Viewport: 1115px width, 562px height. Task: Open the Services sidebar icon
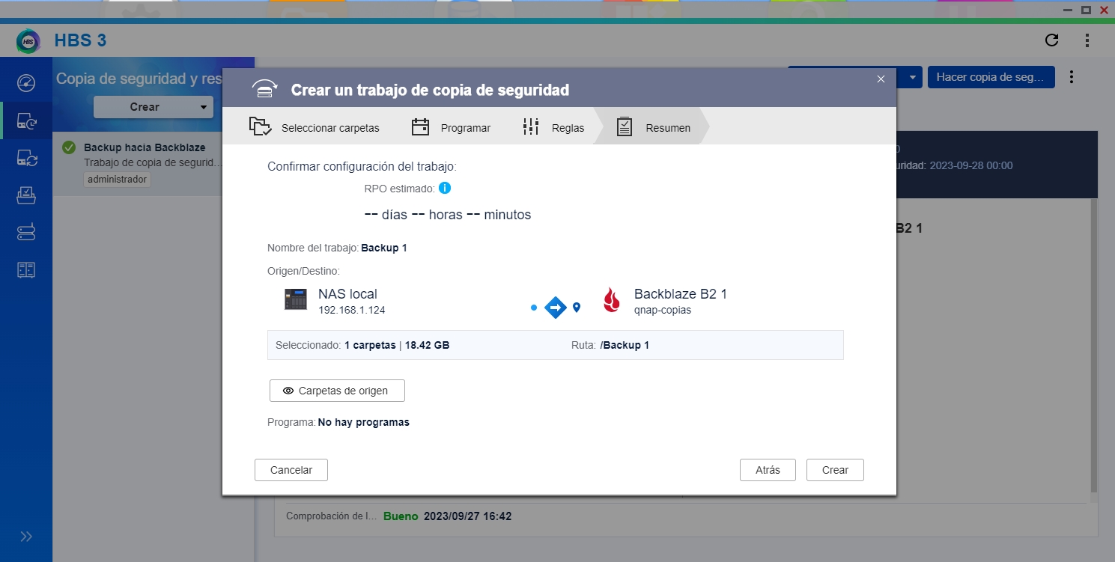(26, 270)
